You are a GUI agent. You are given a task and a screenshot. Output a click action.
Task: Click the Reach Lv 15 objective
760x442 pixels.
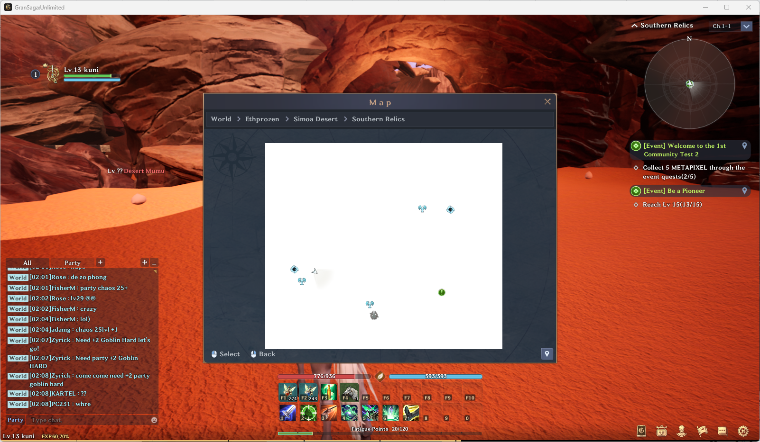(x=672, y=205)
